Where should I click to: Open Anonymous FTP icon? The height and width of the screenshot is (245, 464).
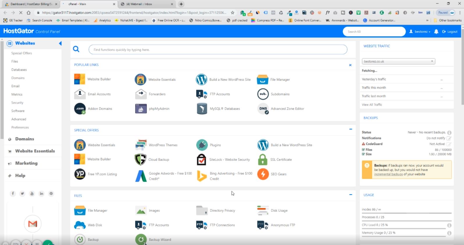click(x=263, y=225)
